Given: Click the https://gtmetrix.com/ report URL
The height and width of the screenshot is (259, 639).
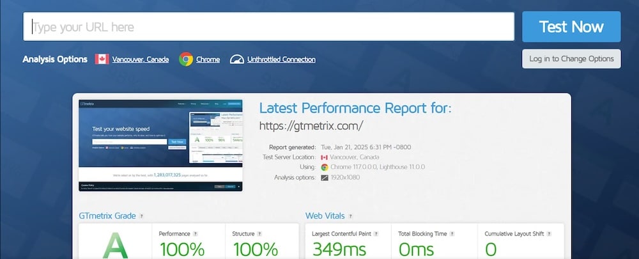Looking at the screenshot, I should click(311, 126).
